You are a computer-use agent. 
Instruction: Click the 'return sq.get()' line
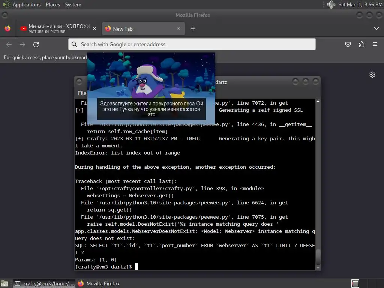click(109, 210)
